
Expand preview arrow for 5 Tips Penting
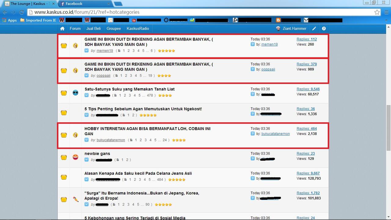[x=86, y=115]
